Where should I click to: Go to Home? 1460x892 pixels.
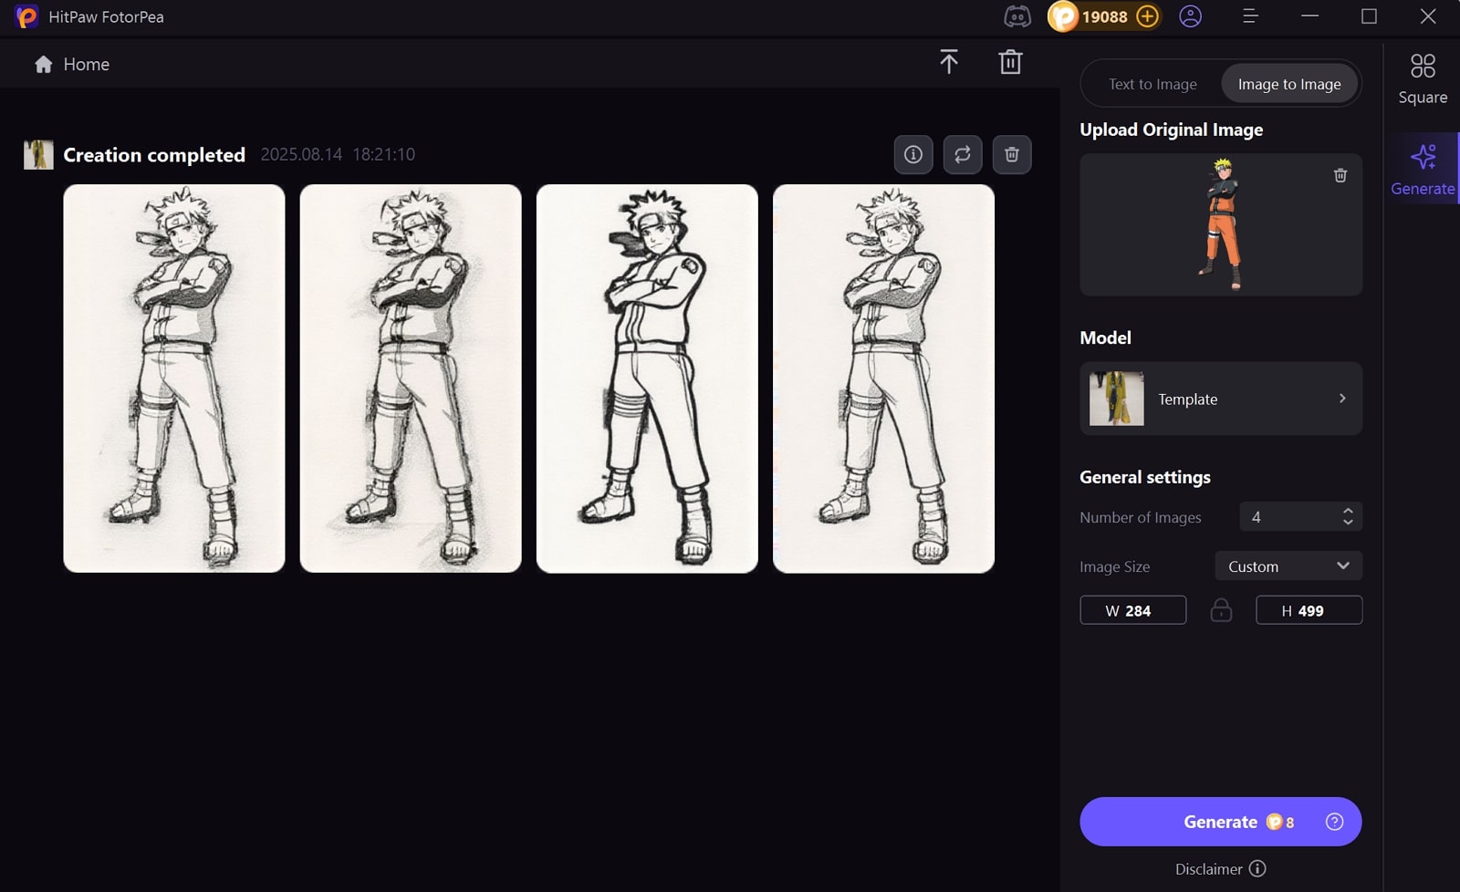point(72,64)
